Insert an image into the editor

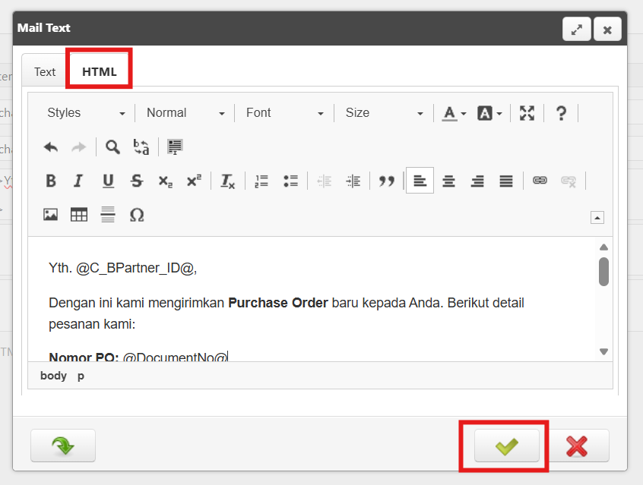pos(51,215)
